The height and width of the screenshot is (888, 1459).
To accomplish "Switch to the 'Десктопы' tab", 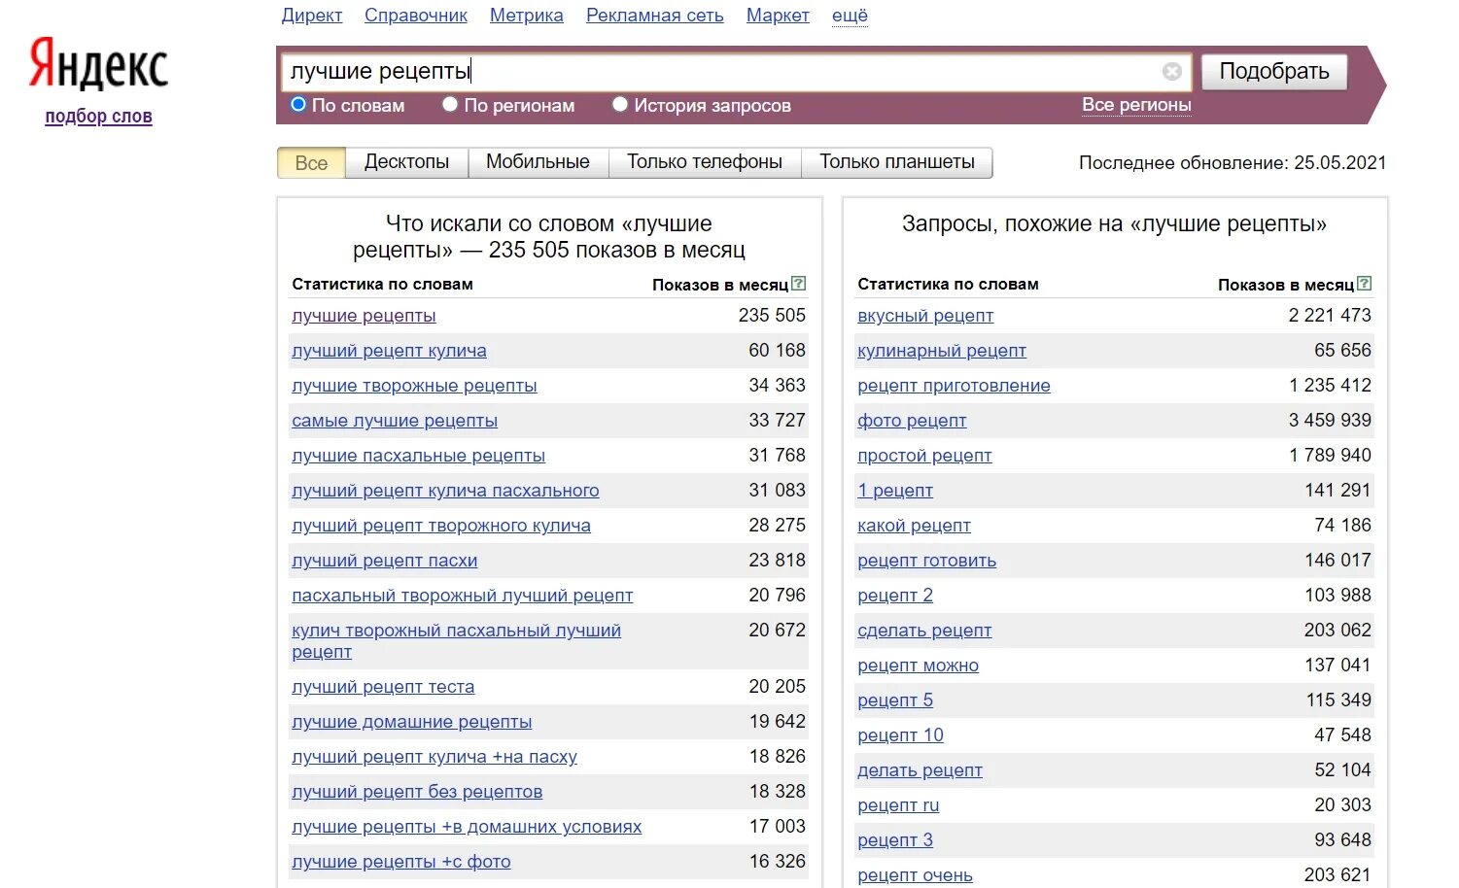I will [406, 162].
